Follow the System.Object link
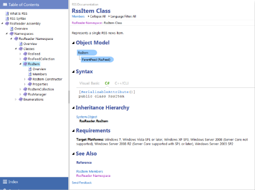The width and height of the screenshot is (255, 190). tap(87, 117)
